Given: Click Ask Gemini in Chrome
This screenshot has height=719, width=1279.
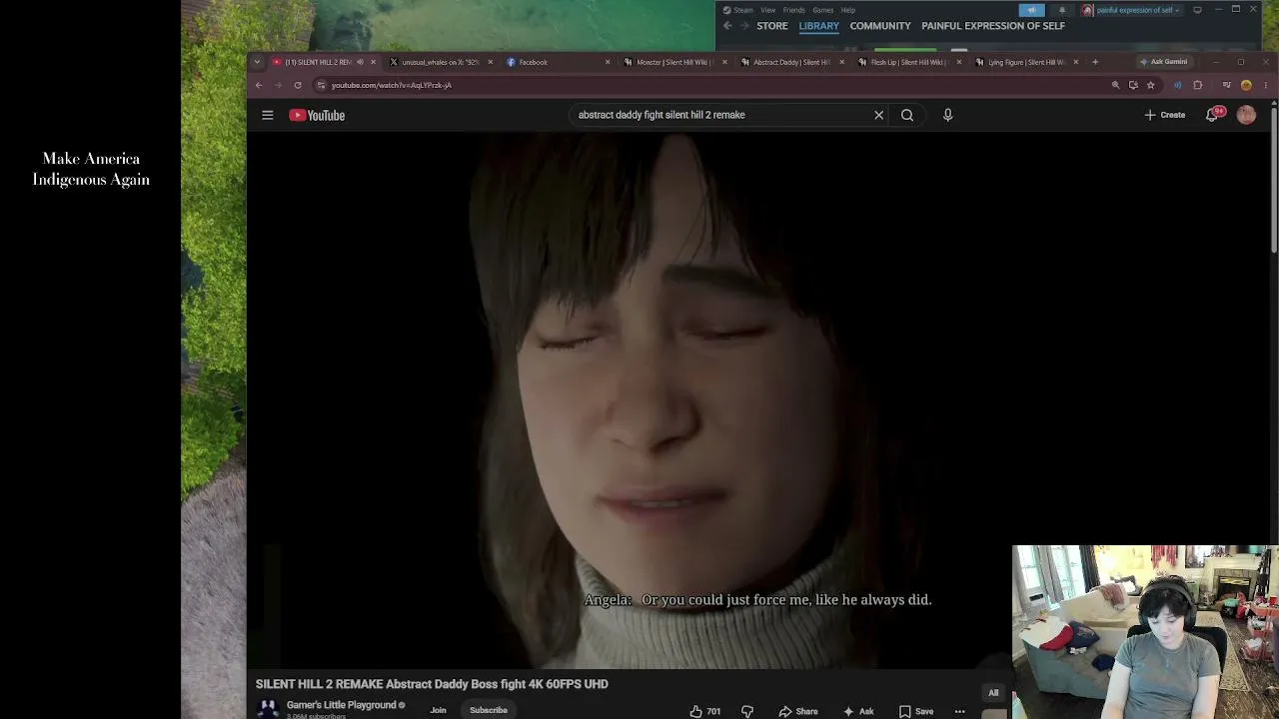Looking at the screenshot, I should (x=1164, y=62).
